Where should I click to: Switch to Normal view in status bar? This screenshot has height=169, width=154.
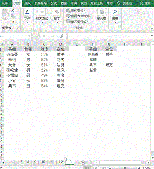[x=87, y=168]
